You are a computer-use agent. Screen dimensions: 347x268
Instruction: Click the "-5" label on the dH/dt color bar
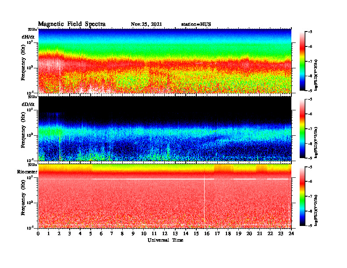[x=310, y=32]
